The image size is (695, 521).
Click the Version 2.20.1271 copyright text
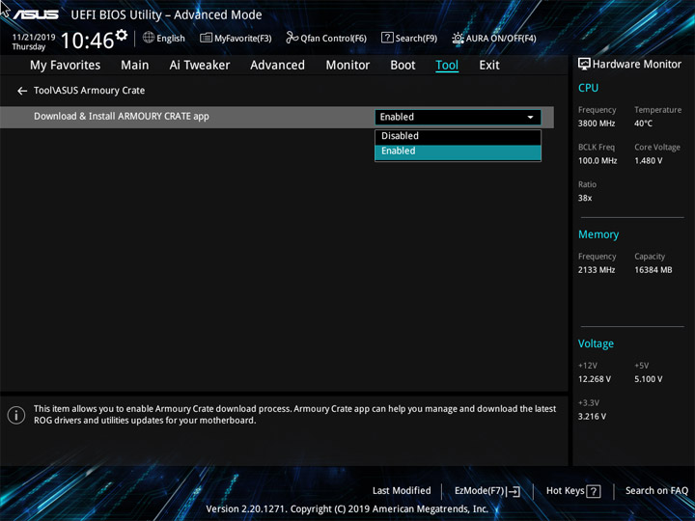pos(347,509)
